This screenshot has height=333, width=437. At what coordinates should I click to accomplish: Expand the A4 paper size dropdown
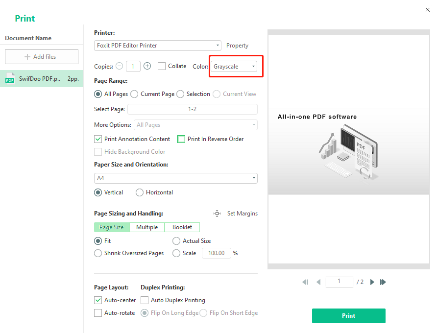point(254,178)
